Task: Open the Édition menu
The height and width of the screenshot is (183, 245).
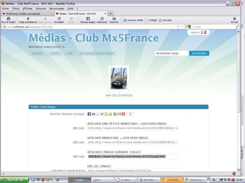Action: click(x=16, y=9)
